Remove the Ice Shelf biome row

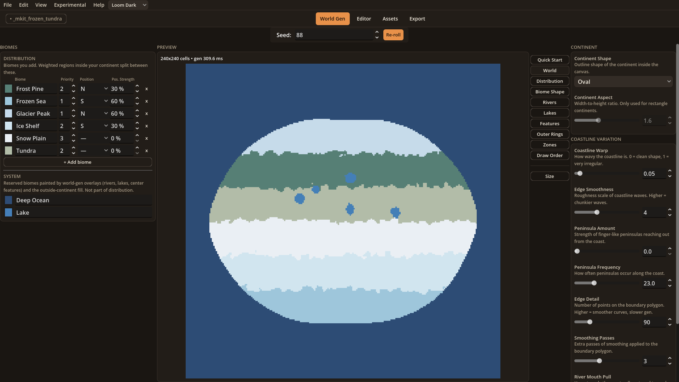pos(146,126)
